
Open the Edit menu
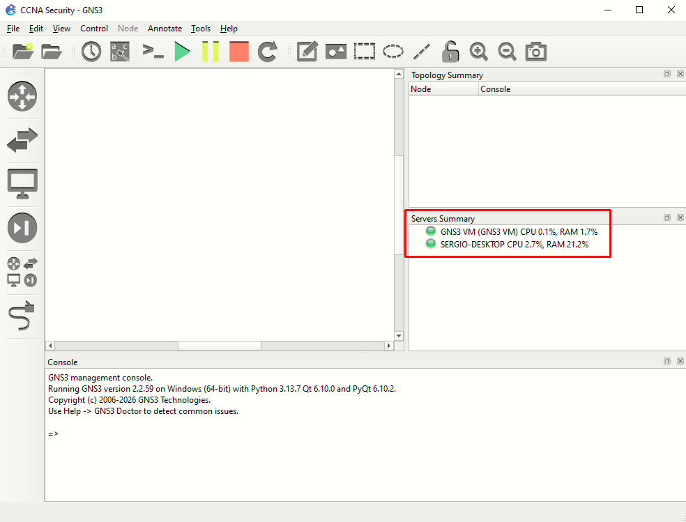point(36,29)
